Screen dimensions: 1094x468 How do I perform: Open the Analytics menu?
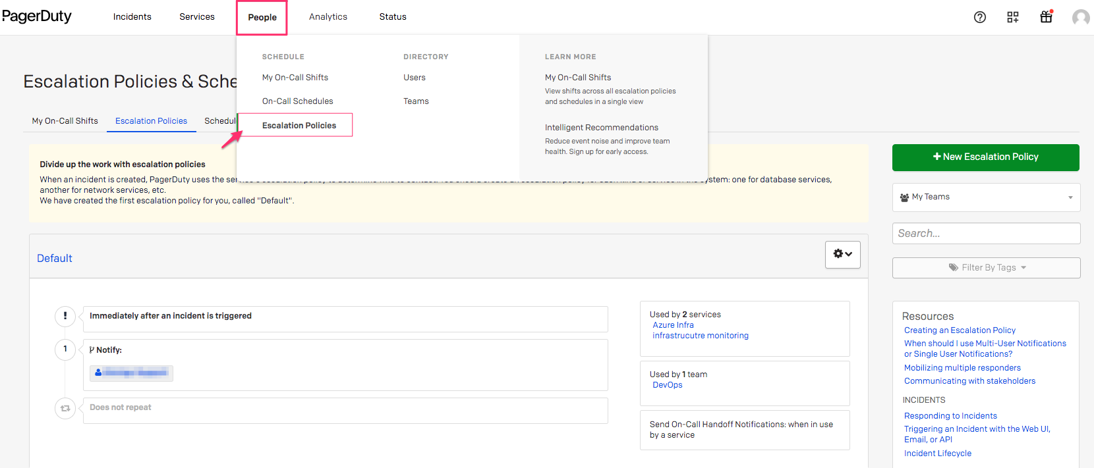click(328, 17)
